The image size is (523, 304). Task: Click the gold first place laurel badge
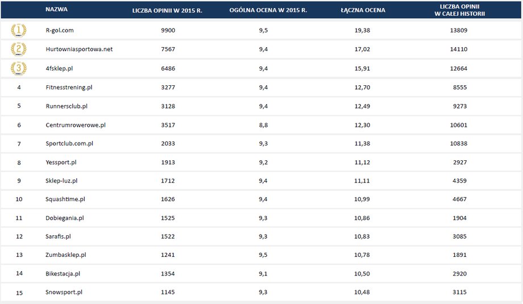point(19,30)
